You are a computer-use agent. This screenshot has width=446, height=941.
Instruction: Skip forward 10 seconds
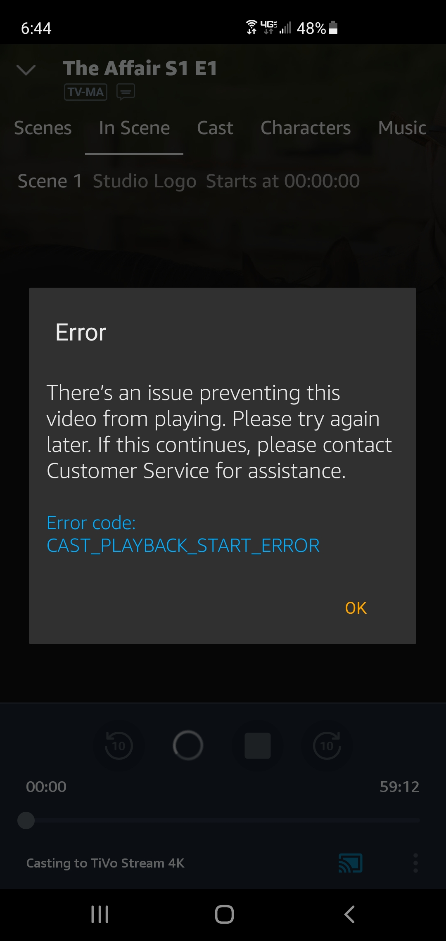tap(327, 746)
